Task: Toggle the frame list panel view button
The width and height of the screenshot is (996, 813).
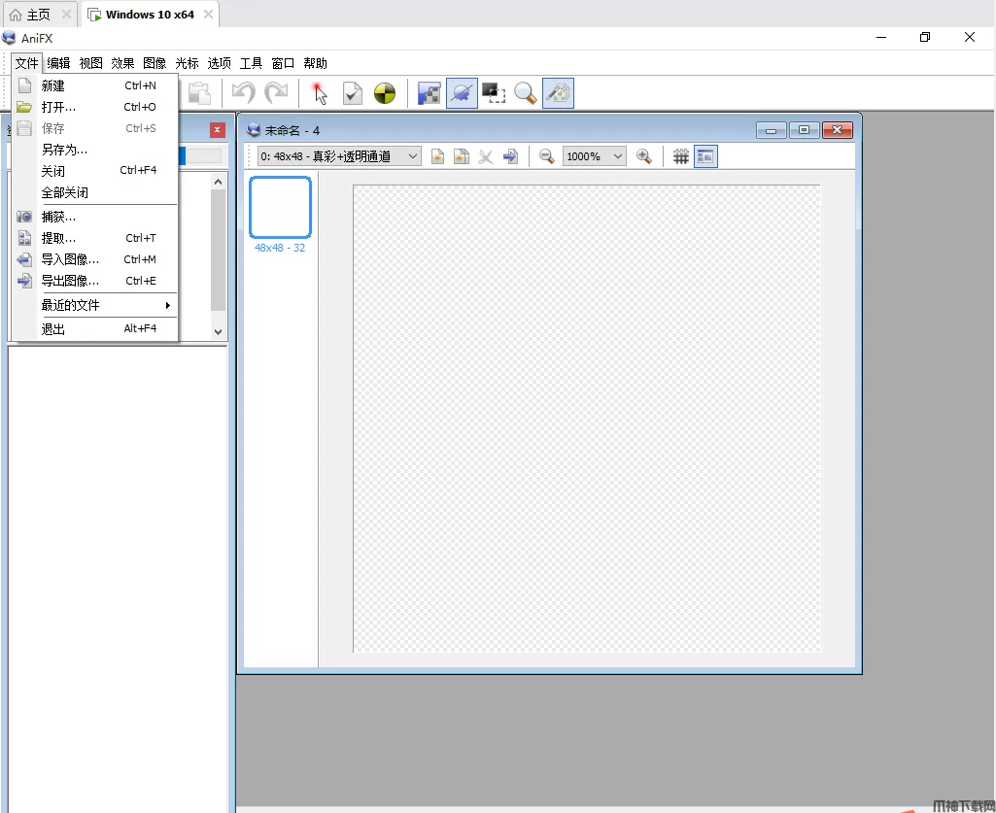Action: pyautogui.click(x=705, y=156)
